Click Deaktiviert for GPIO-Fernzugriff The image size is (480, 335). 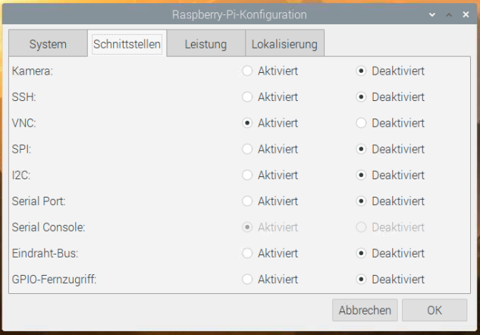pyautogui.click(x=361, y=279)
